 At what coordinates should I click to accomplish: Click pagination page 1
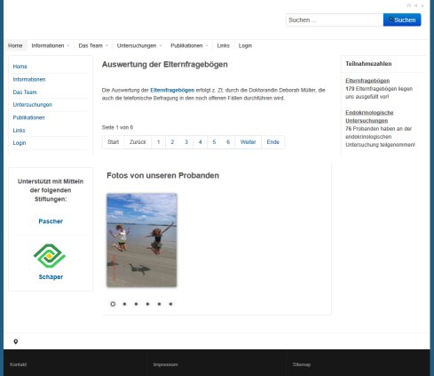tap(159, 142)
